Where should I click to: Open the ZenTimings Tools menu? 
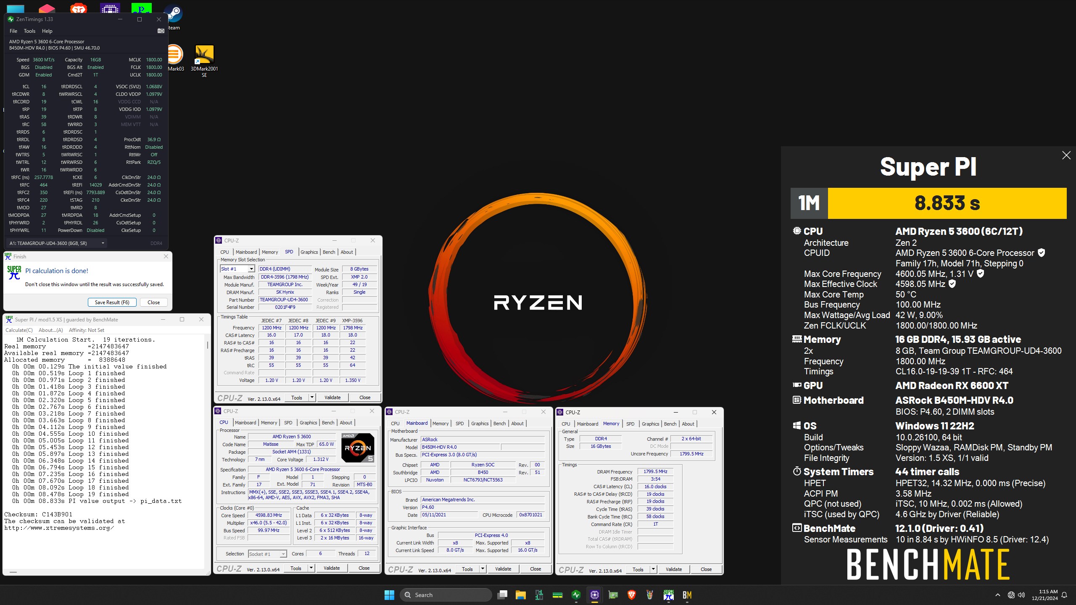coord(29,31)
